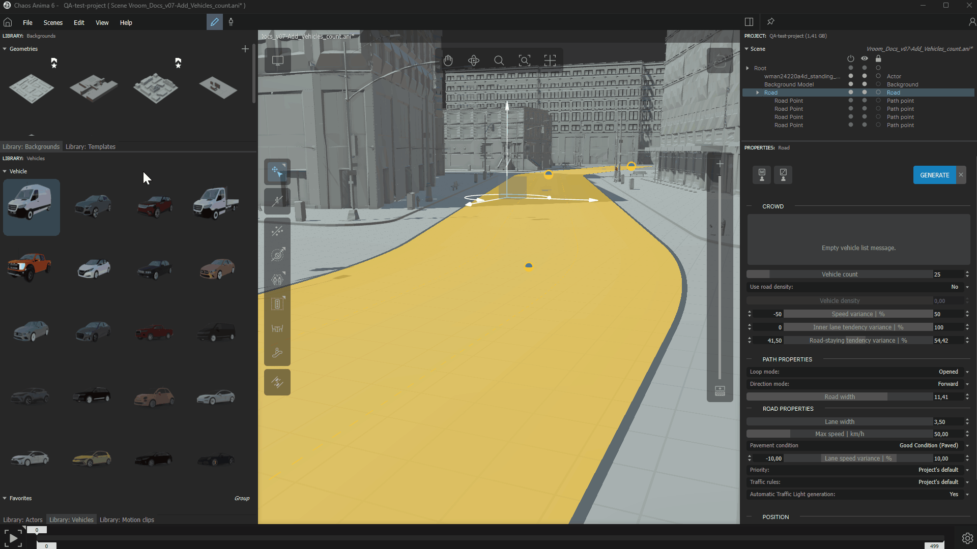Click the first crowd preset icon in Properties
The image size is (977, 549).
point(762,175)
